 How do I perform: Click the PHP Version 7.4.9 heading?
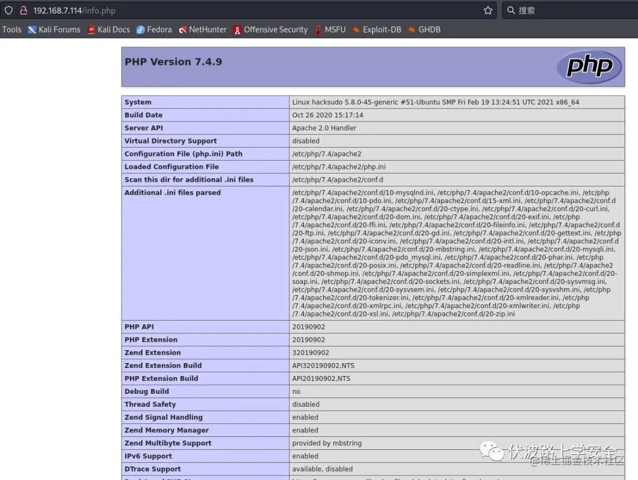coord(173,62)
